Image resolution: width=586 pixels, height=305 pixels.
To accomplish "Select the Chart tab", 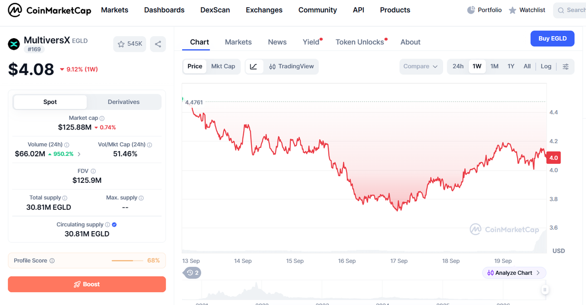I will pyautogui.click(x=199, y=42).
